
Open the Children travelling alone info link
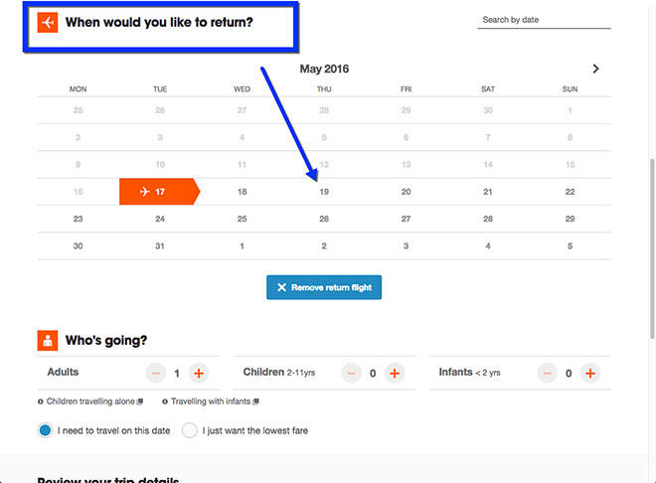coord(90,402)
